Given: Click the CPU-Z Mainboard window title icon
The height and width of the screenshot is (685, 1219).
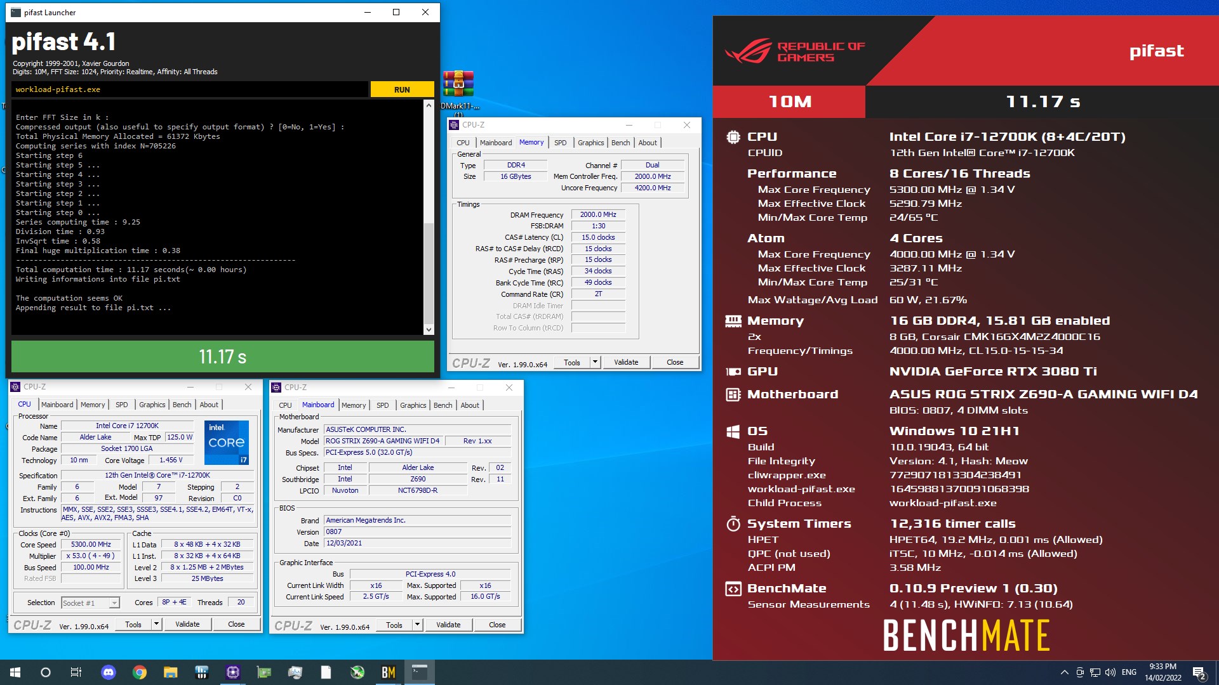Looking at the screenshot, I should 276,388.
